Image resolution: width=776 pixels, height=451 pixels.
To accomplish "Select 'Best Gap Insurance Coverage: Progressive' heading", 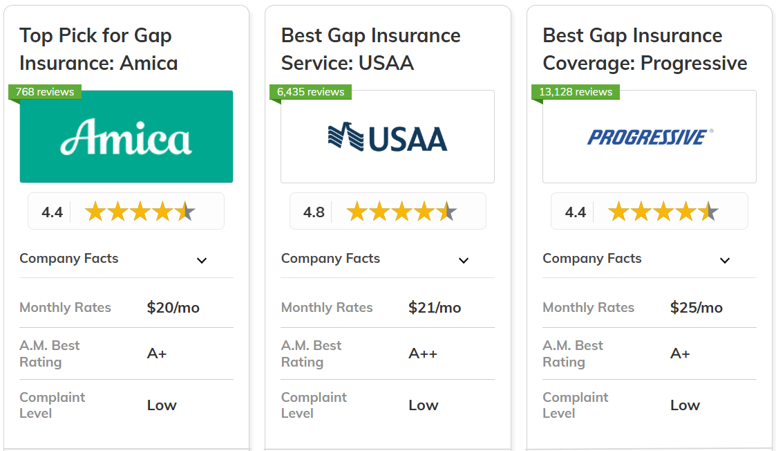I will pyautogui.click(x=645, y=49).
